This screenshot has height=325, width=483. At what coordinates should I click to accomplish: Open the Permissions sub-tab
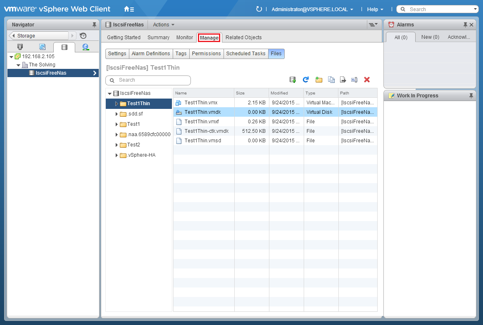pyautogui.click(x=207, y=54)
